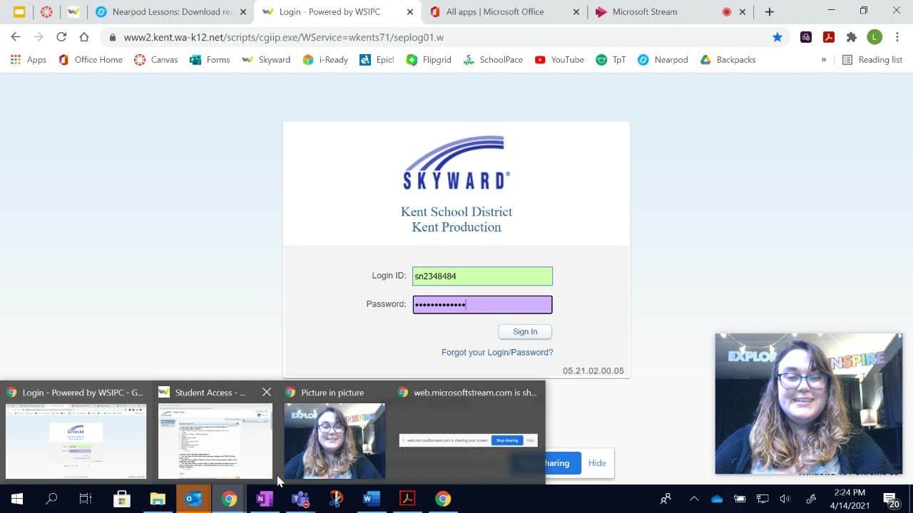
Task: Open the YouTube bookmark
Action: pyautogui.click(x=559, y=60)
